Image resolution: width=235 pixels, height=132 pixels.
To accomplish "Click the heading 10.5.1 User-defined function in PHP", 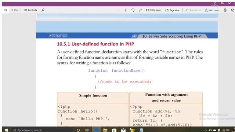I will pyautogui.click(x=95, y=44).
